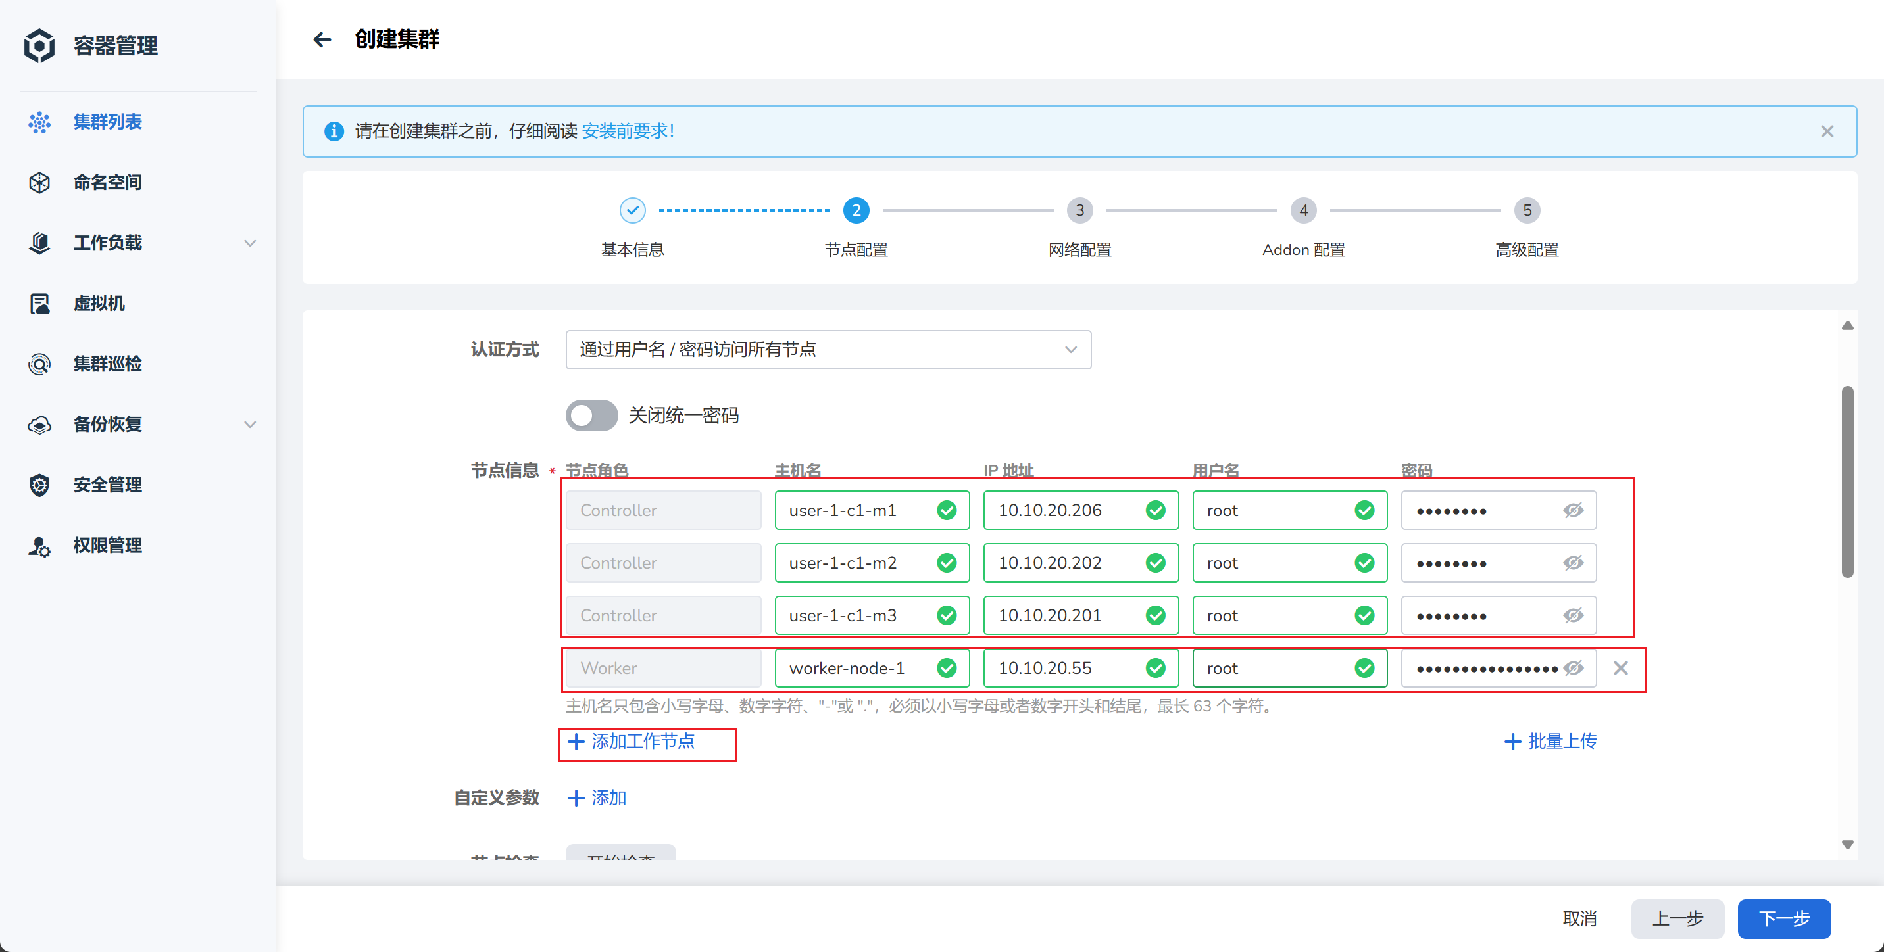
Task: Go back using the arrow beside 创建集群
Action: (x=322, y=39)
